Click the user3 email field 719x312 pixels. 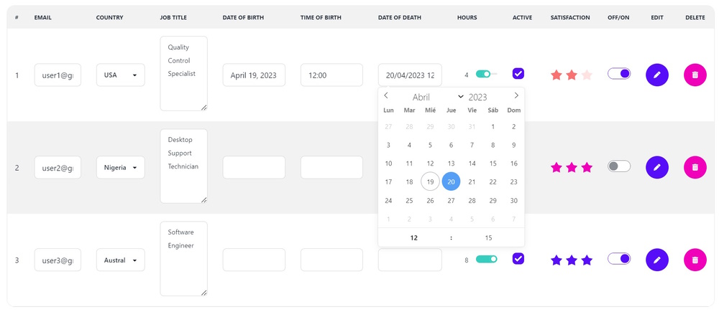[x=58, y=260]
